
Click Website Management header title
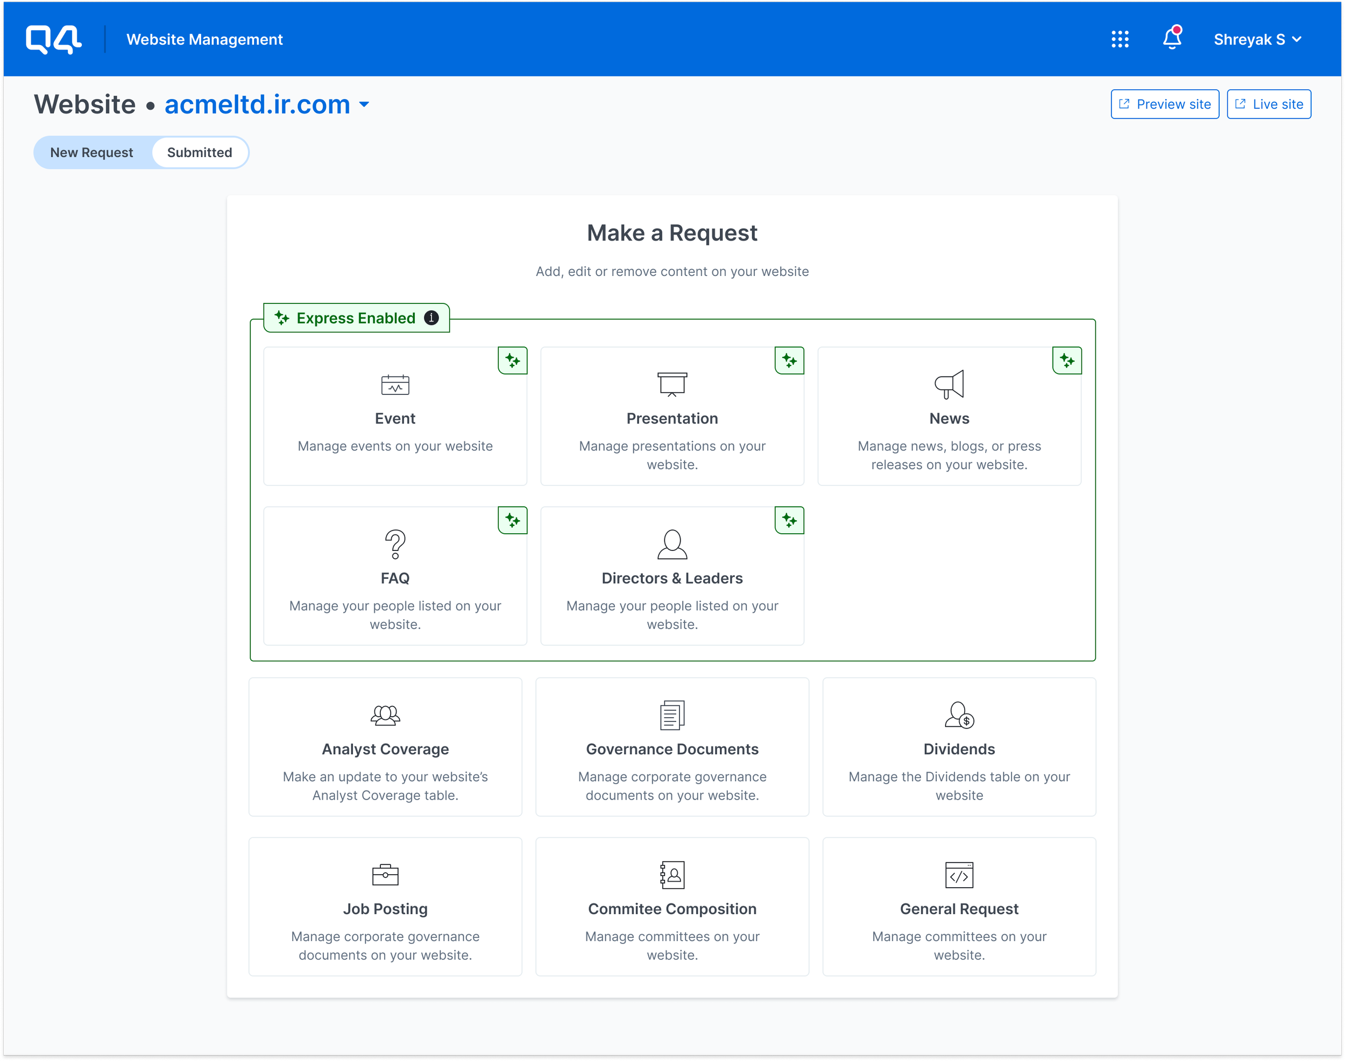pos(204,40)
